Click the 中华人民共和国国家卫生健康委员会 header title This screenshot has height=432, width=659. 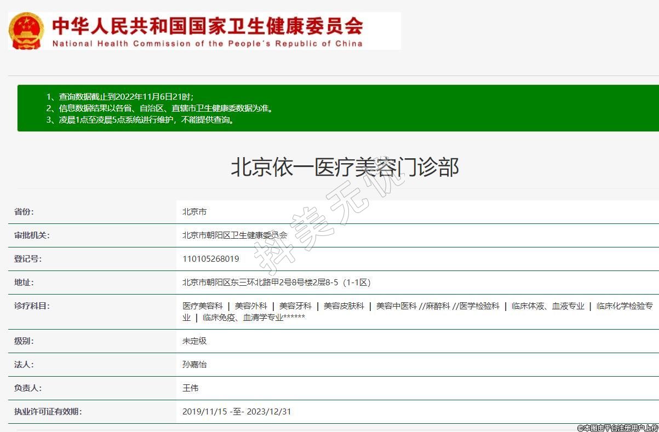[207, 25]
